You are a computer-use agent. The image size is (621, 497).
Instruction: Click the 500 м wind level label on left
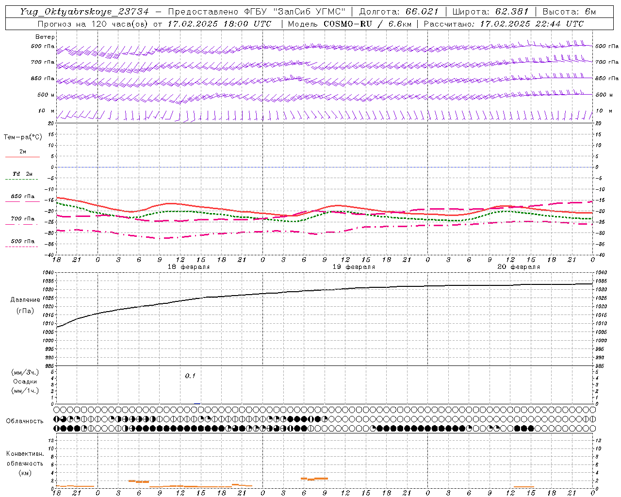pos(46,95)
